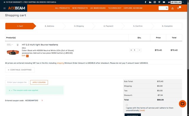Open NEW PRODUCTS menu
The height and width of the screenshot is (116, 189).
(80, 8)
